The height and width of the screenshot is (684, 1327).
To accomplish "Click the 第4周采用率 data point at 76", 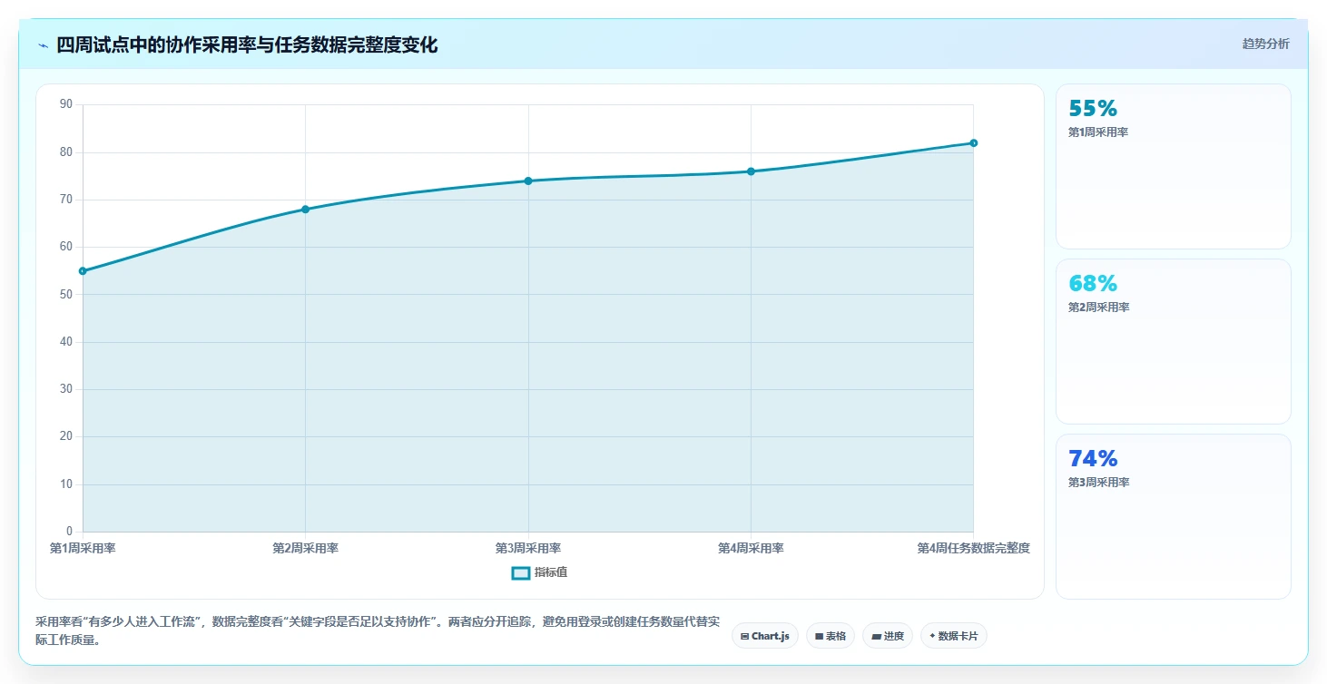I will click(751, 171).
